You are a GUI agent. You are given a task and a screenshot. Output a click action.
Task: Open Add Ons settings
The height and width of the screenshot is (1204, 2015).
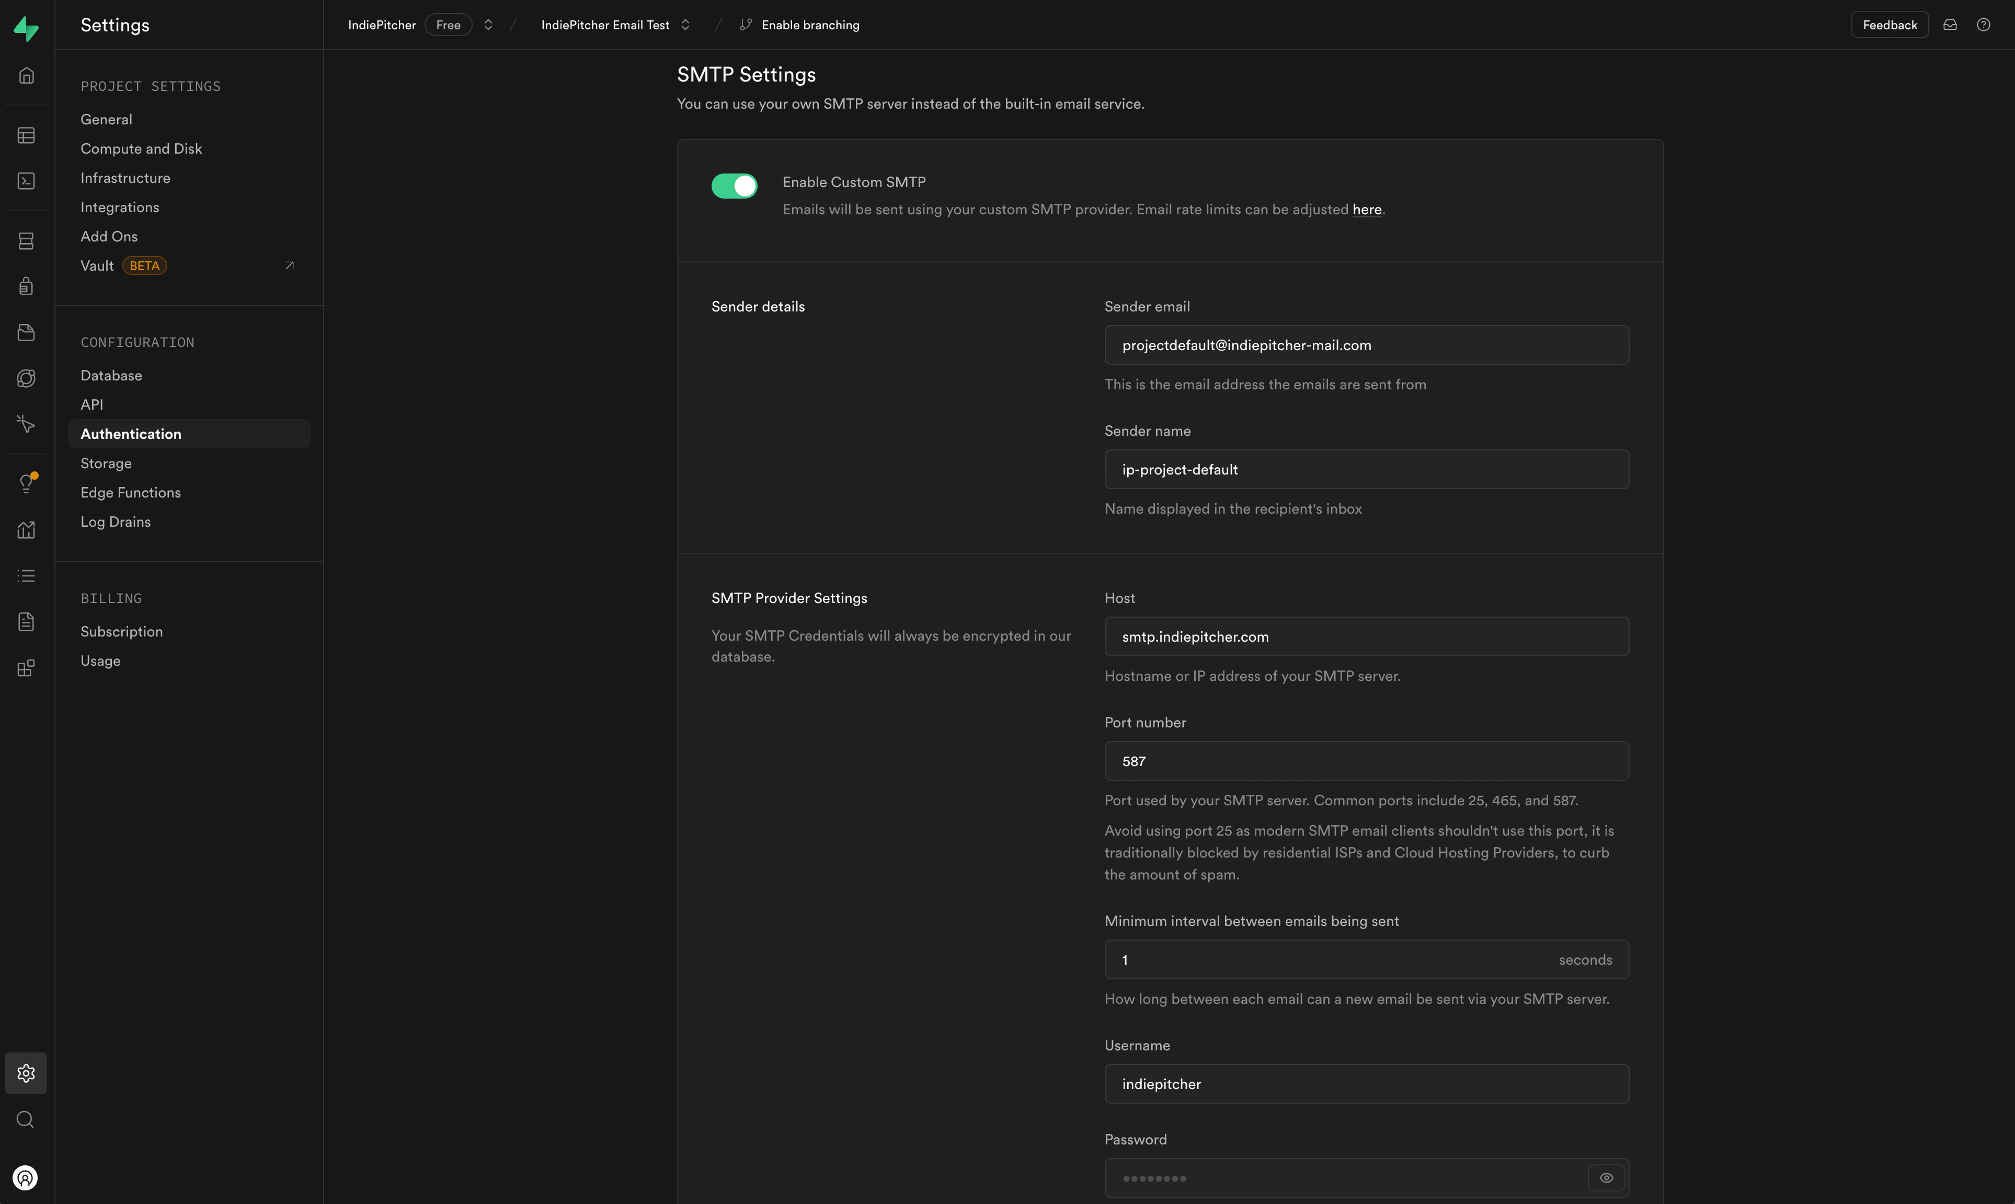(x=109, y=236)
